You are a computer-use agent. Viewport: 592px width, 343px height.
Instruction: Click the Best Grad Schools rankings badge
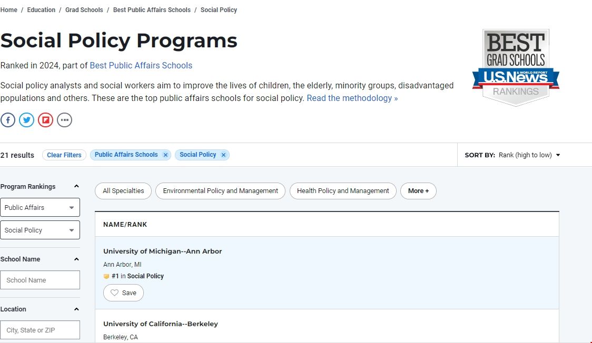515,67
